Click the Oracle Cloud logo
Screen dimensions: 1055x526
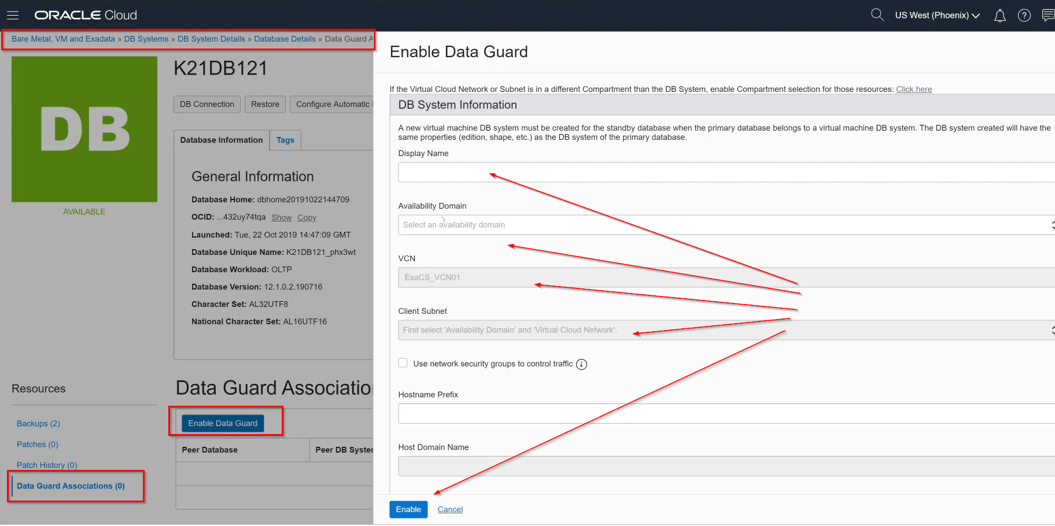pos(85,15)
